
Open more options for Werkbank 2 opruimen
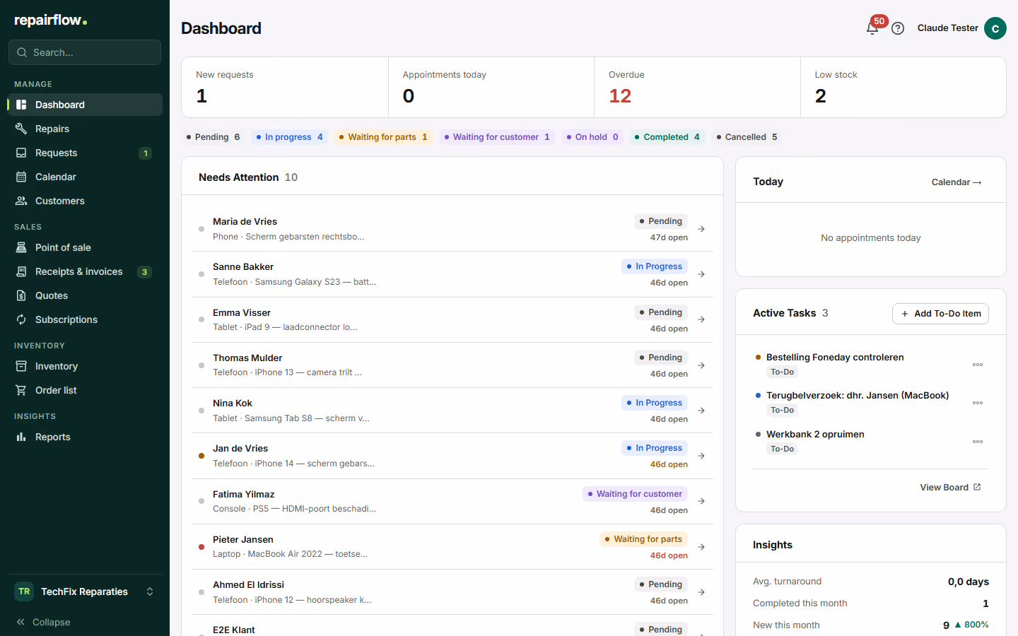[x=978, y=442]
